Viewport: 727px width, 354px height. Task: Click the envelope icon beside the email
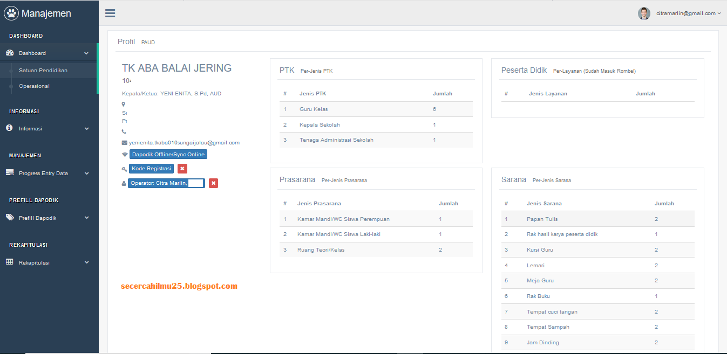pos(125,143)
